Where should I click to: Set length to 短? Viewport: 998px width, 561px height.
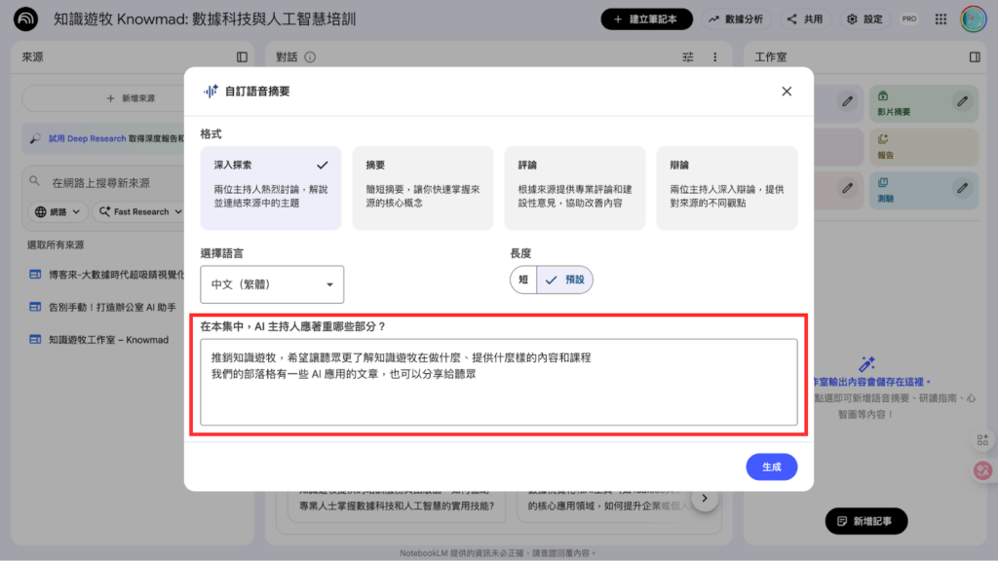523,280
